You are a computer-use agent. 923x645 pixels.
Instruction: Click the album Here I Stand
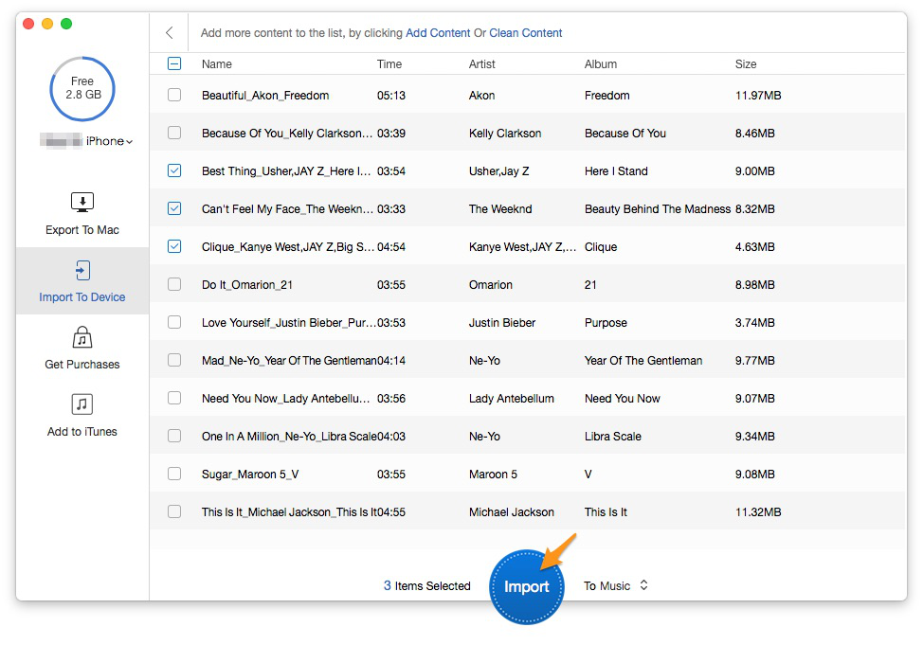point(616,171)
